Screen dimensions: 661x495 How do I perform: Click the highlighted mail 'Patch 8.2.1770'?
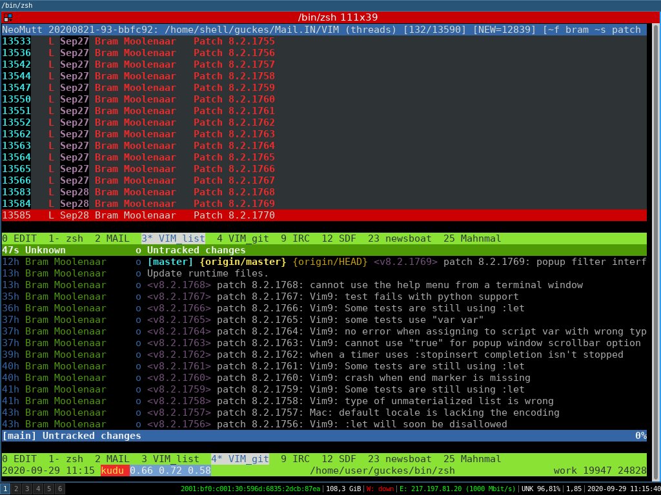tap(324, 215)
